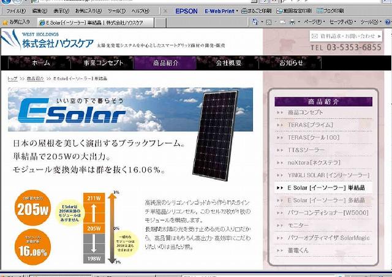Open パワーコンディショナー[W5000] sidebar link
Viewport: 392px width, 277px height.
(x=328, y=213)
